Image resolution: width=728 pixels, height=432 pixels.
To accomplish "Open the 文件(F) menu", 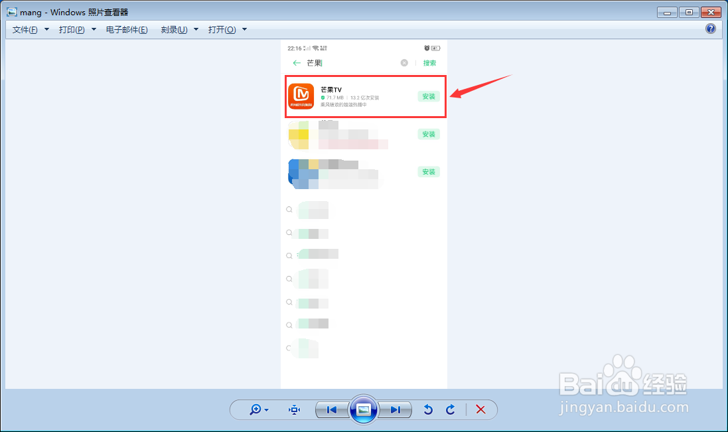I will (x=25, y=30).
